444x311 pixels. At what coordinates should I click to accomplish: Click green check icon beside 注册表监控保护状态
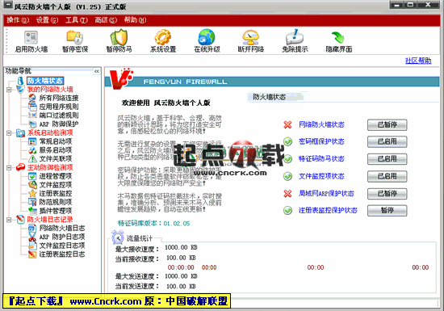pos(287,211)
